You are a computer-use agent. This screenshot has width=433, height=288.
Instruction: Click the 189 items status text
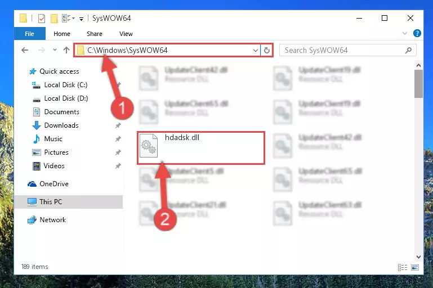pyautogui.click(x=34, y=267)
